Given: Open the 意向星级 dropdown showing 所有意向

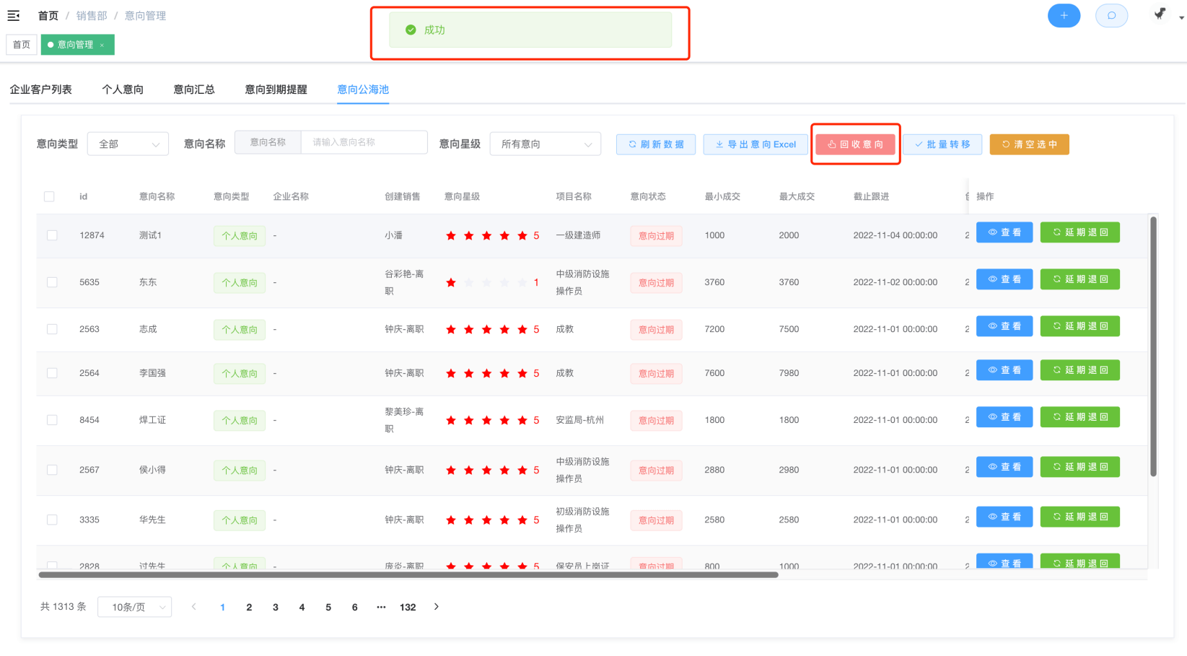Looking at the screenshot, I should [x=545, y=144].
